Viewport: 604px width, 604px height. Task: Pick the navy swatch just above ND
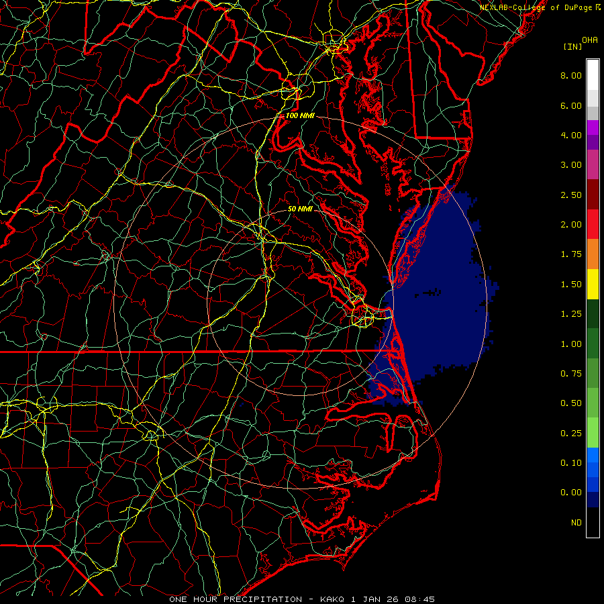[593, 500]
